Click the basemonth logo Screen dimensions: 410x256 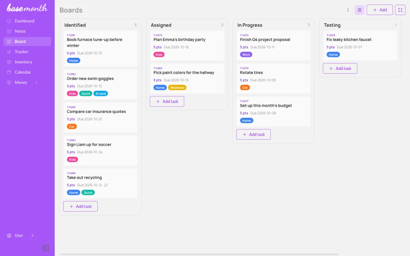(x=27, y=8)
